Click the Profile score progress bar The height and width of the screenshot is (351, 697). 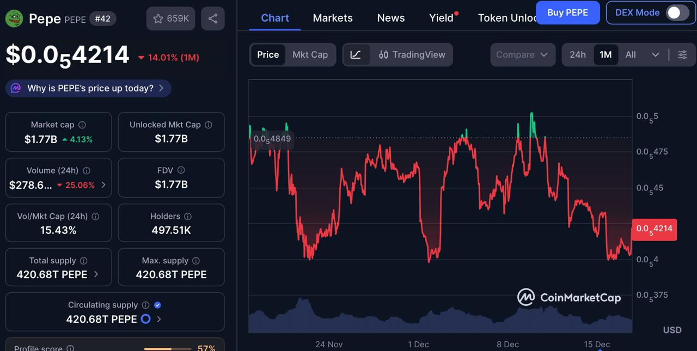(x=168, y=348)
